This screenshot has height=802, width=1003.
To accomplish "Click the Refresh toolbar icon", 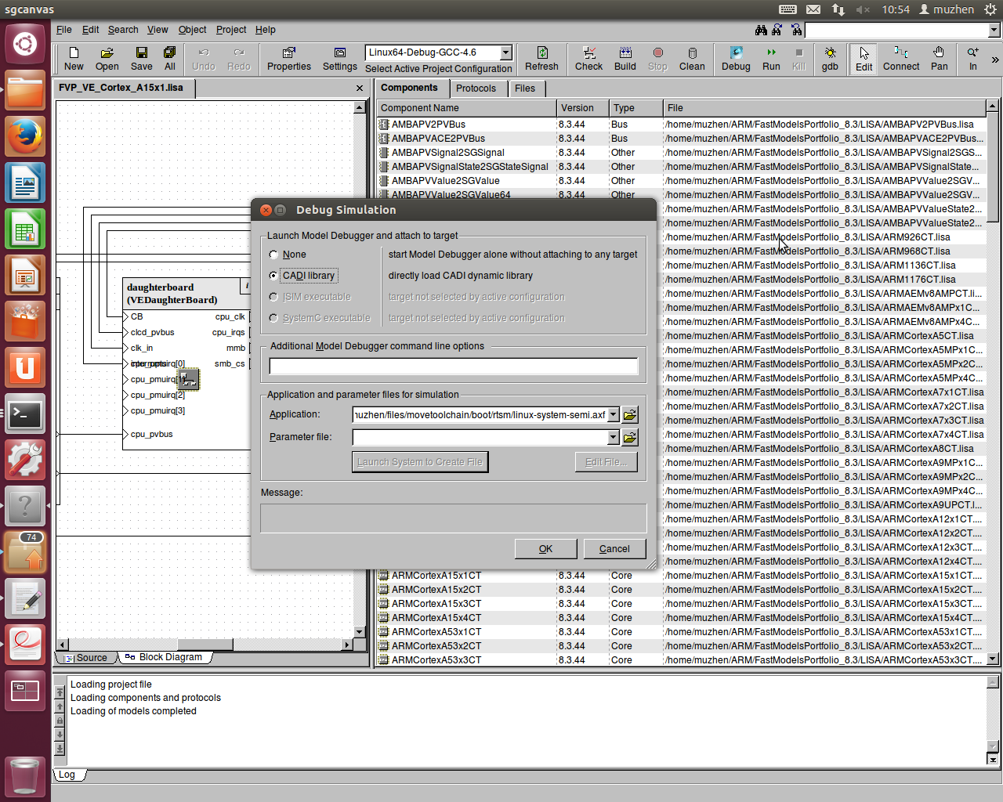I will (x=541, y=58).
